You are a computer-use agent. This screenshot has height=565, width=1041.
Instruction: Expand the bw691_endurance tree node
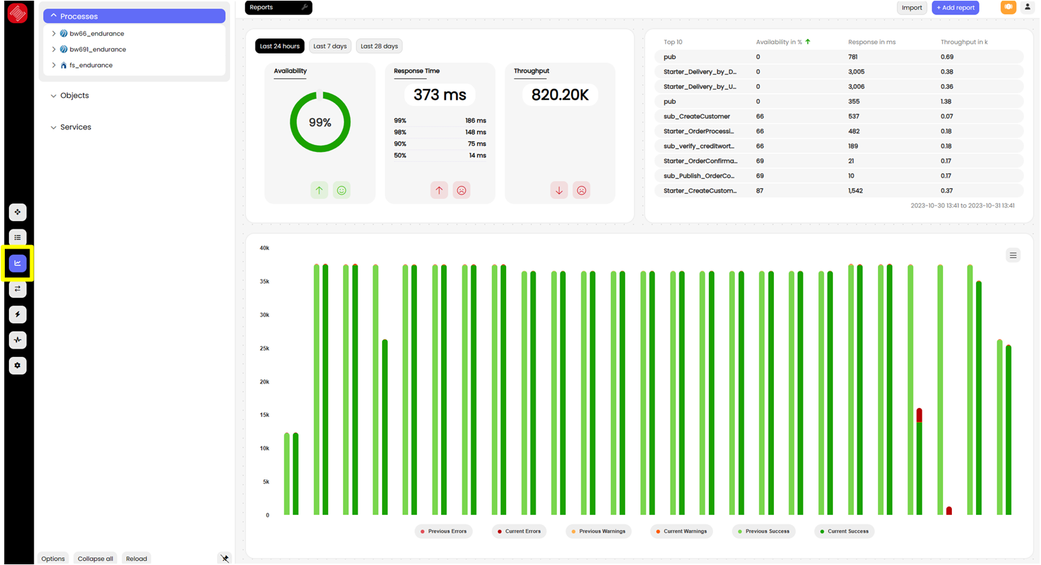coord(53,49)
